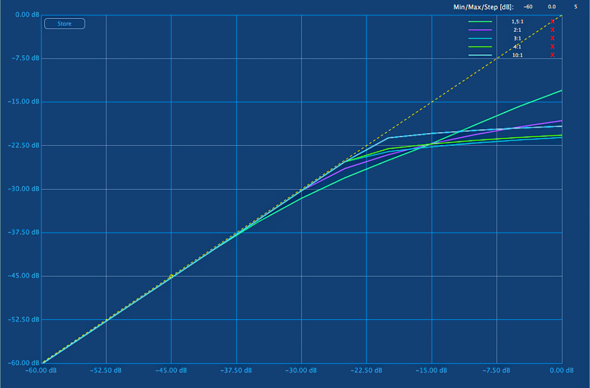The width and height of the screenshot is (590, 388).
Task: Click the -7.50 dB label on the horizontal axis
Action: [497, 370]
